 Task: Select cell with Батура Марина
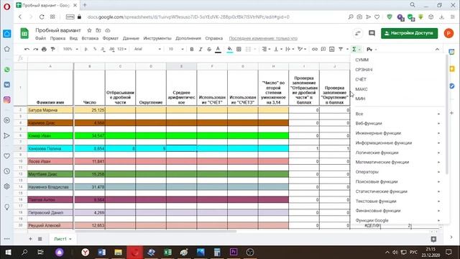pyautogui.click(x=50, y=110)
